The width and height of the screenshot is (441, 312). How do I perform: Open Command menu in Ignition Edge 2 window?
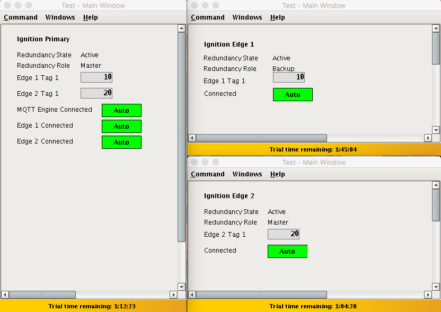click(x=208, y=174)
